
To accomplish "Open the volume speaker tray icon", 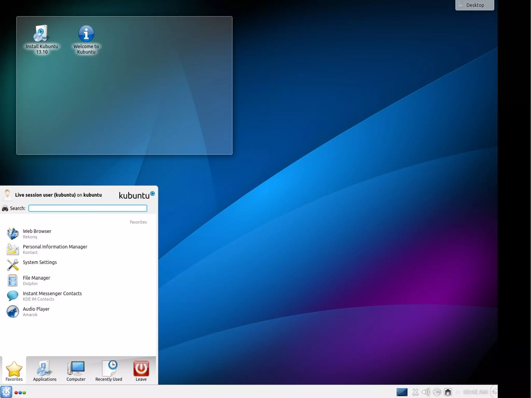I will click(x=426, y=392).
